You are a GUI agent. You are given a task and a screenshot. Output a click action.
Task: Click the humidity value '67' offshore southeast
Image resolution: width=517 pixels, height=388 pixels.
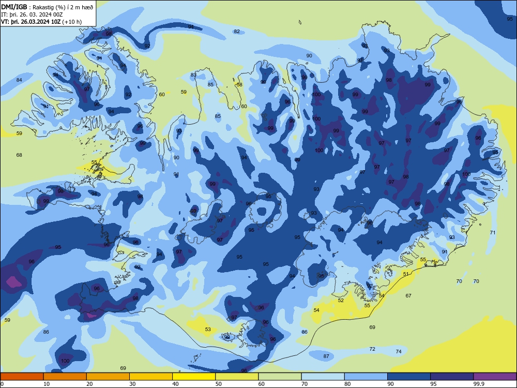pos(408,295)
